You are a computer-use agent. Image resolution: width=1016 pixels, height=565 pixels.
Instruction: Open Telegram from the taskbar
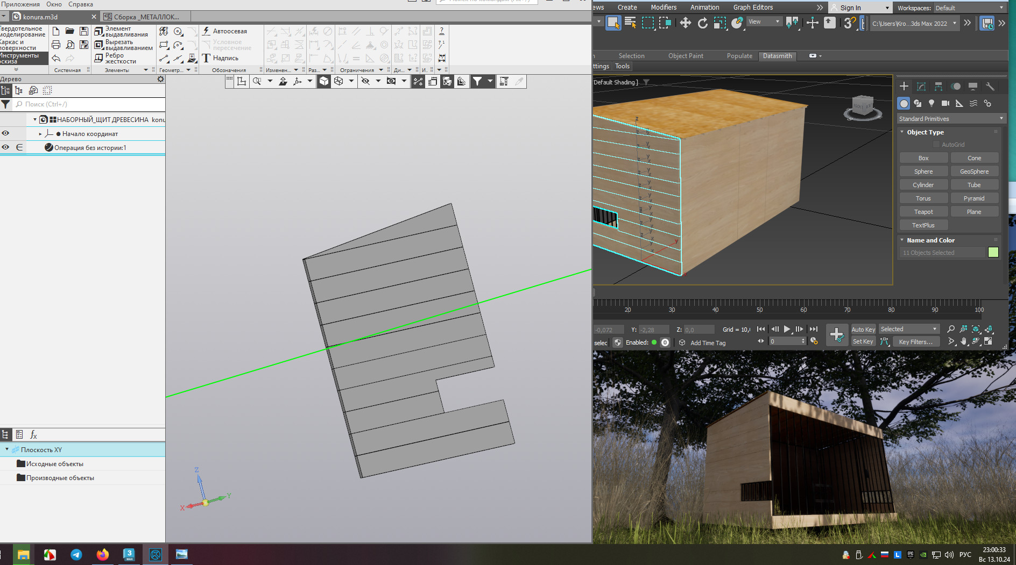tap(76, 554)
